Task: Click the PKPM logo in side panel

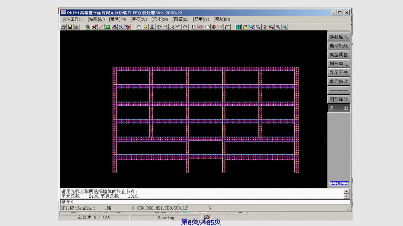Action: [x=339, y=183]
